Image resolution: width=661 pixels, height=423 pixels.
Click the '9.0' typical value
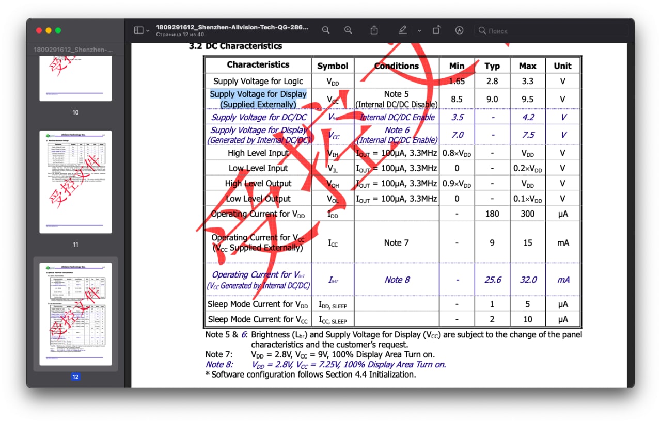(492, 99)
